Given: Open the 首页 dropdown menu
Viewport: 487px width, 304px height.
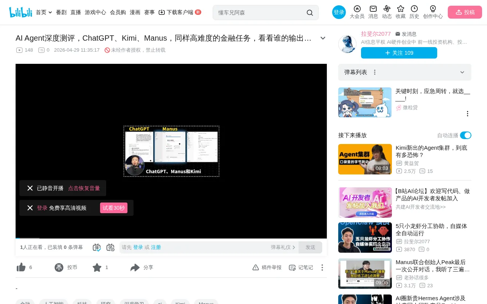Looking at the screenshot, I should click(44, 12).
